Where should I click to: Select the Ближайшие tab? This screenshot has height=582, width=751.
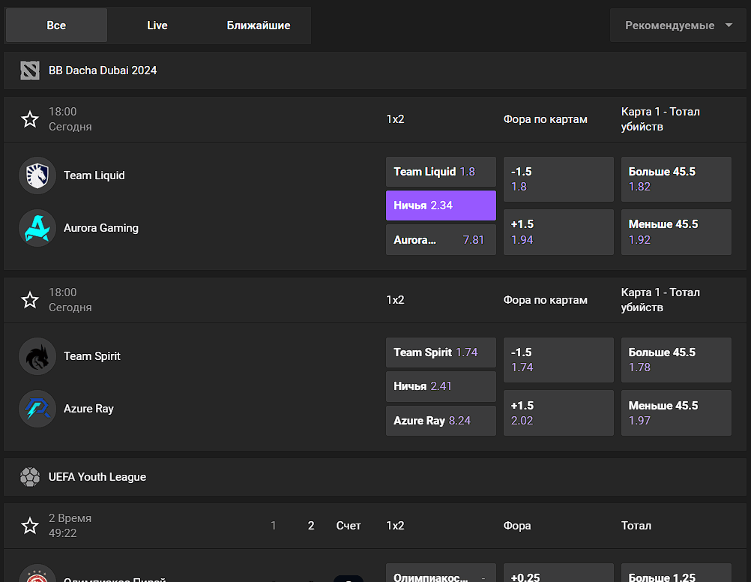tap(259, 25)
